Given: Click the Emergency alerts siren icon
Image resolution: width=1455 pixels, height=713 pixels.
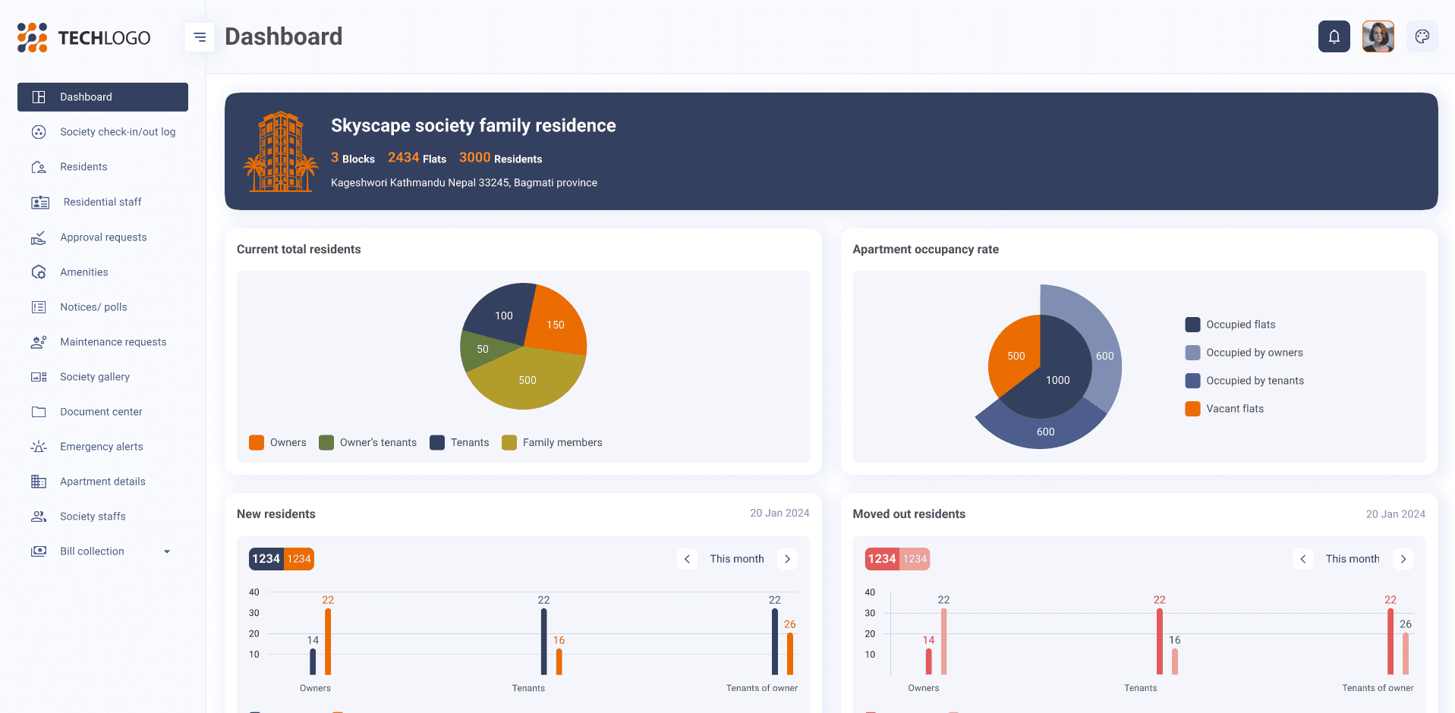Looking at the screenshot, I should tap(39, 447).
